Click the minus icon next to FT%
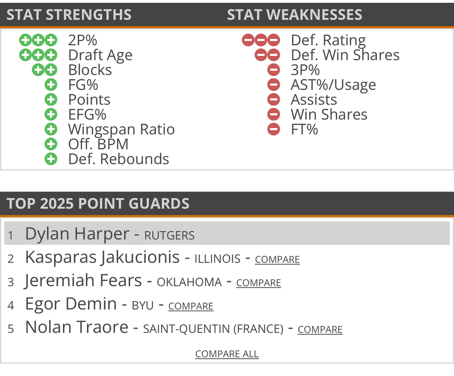 pyautogui.click(x=274, y=129)
